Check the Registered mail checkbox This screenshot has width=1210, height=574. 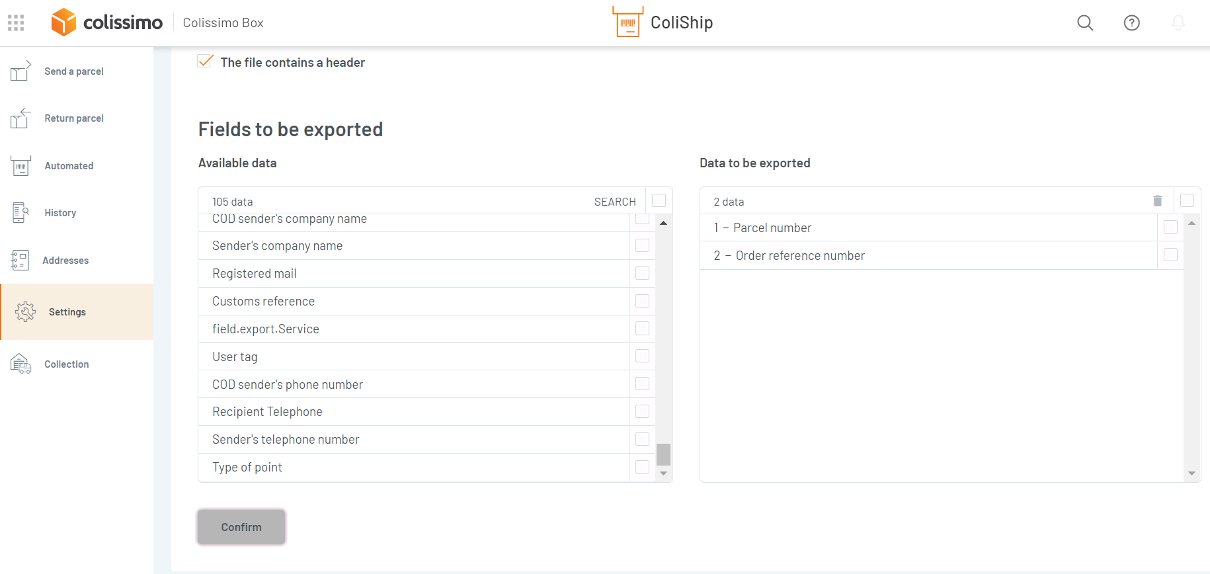pos(642,273)
